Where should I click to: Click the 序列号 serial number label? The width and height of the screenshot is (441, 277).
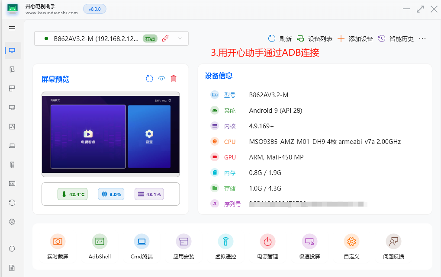point(232,204)
